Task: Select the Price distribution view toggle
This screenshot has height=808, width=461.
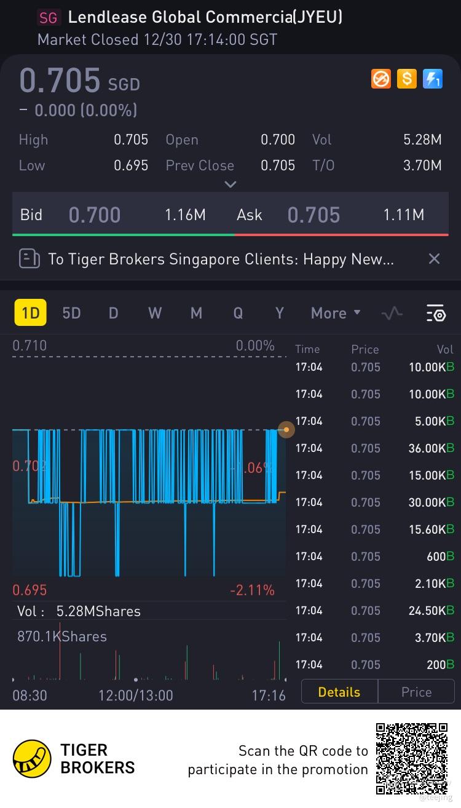Action: pos(416,692)
